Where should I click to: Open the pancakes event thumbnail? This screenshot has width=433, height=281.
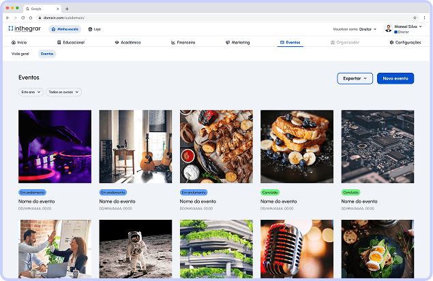tap(297, 146)
